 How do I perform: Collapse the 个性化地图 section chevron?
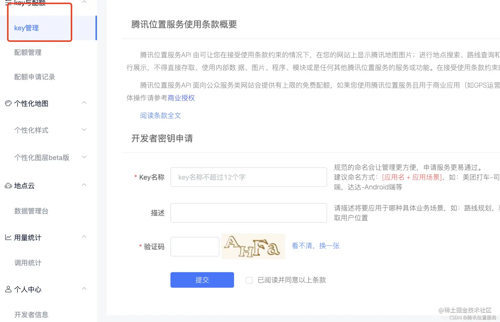pyautogui.click(x=84, y=103)
